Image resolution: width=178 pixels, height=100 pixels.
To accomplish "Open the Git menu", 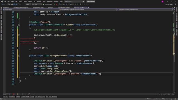I will (x=16, y=1).
